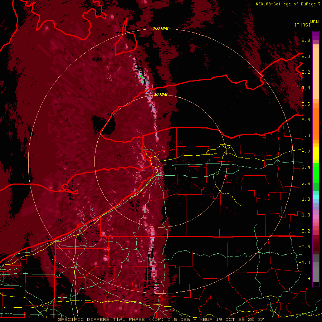Click the 1.0 scale label

(x=306, y=215)
